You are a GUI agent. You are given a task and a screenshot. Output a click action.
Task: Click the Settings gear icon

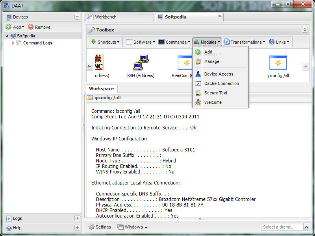coord(91,227)
